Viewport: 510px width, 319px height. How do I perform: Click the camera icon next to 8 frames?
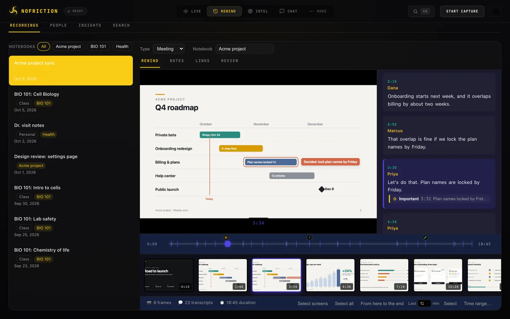point(149,303)
